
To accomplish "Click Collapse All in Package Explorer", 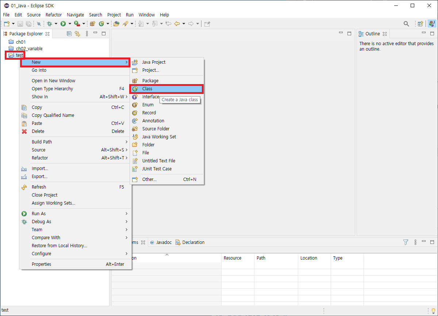I will (69, 33).
